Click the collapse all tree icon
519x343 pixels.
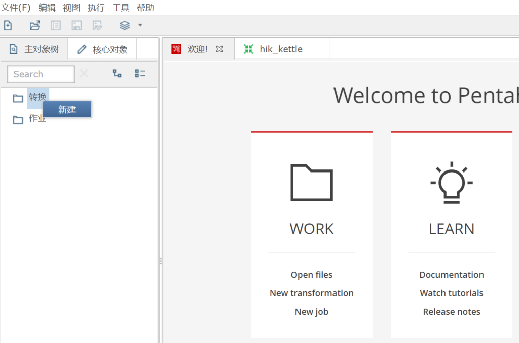[140, 74]
